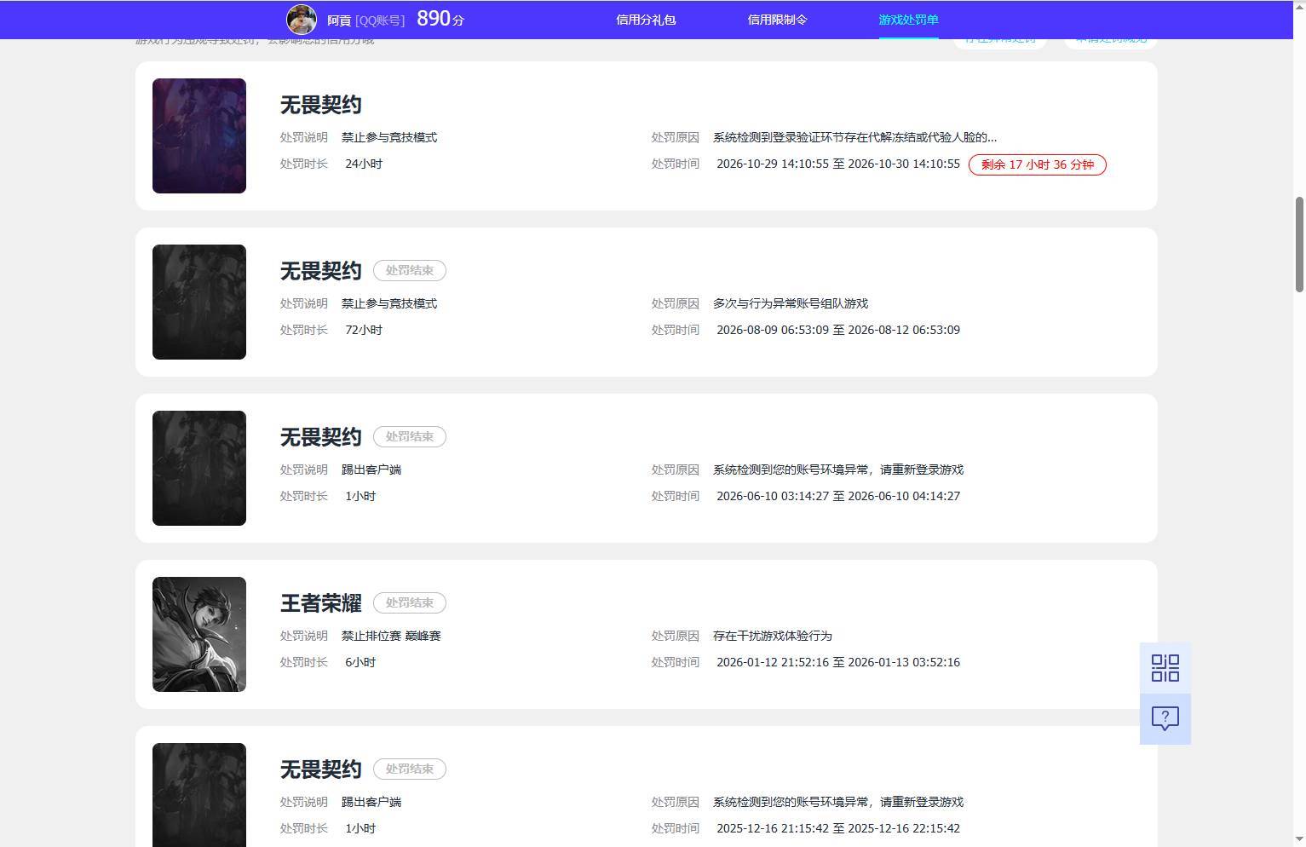Open thumbnail of the 2025-12-16 无畏契约 penalty
The image size is (1306, 847).
199,795
